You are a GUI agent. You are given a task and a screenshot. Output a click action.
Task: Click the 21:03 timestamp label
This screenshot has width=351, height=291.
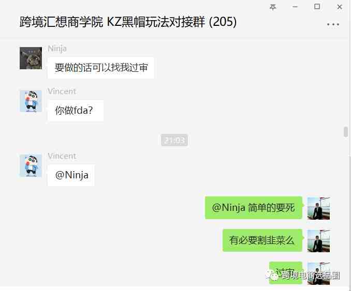(x=174, y=140)
